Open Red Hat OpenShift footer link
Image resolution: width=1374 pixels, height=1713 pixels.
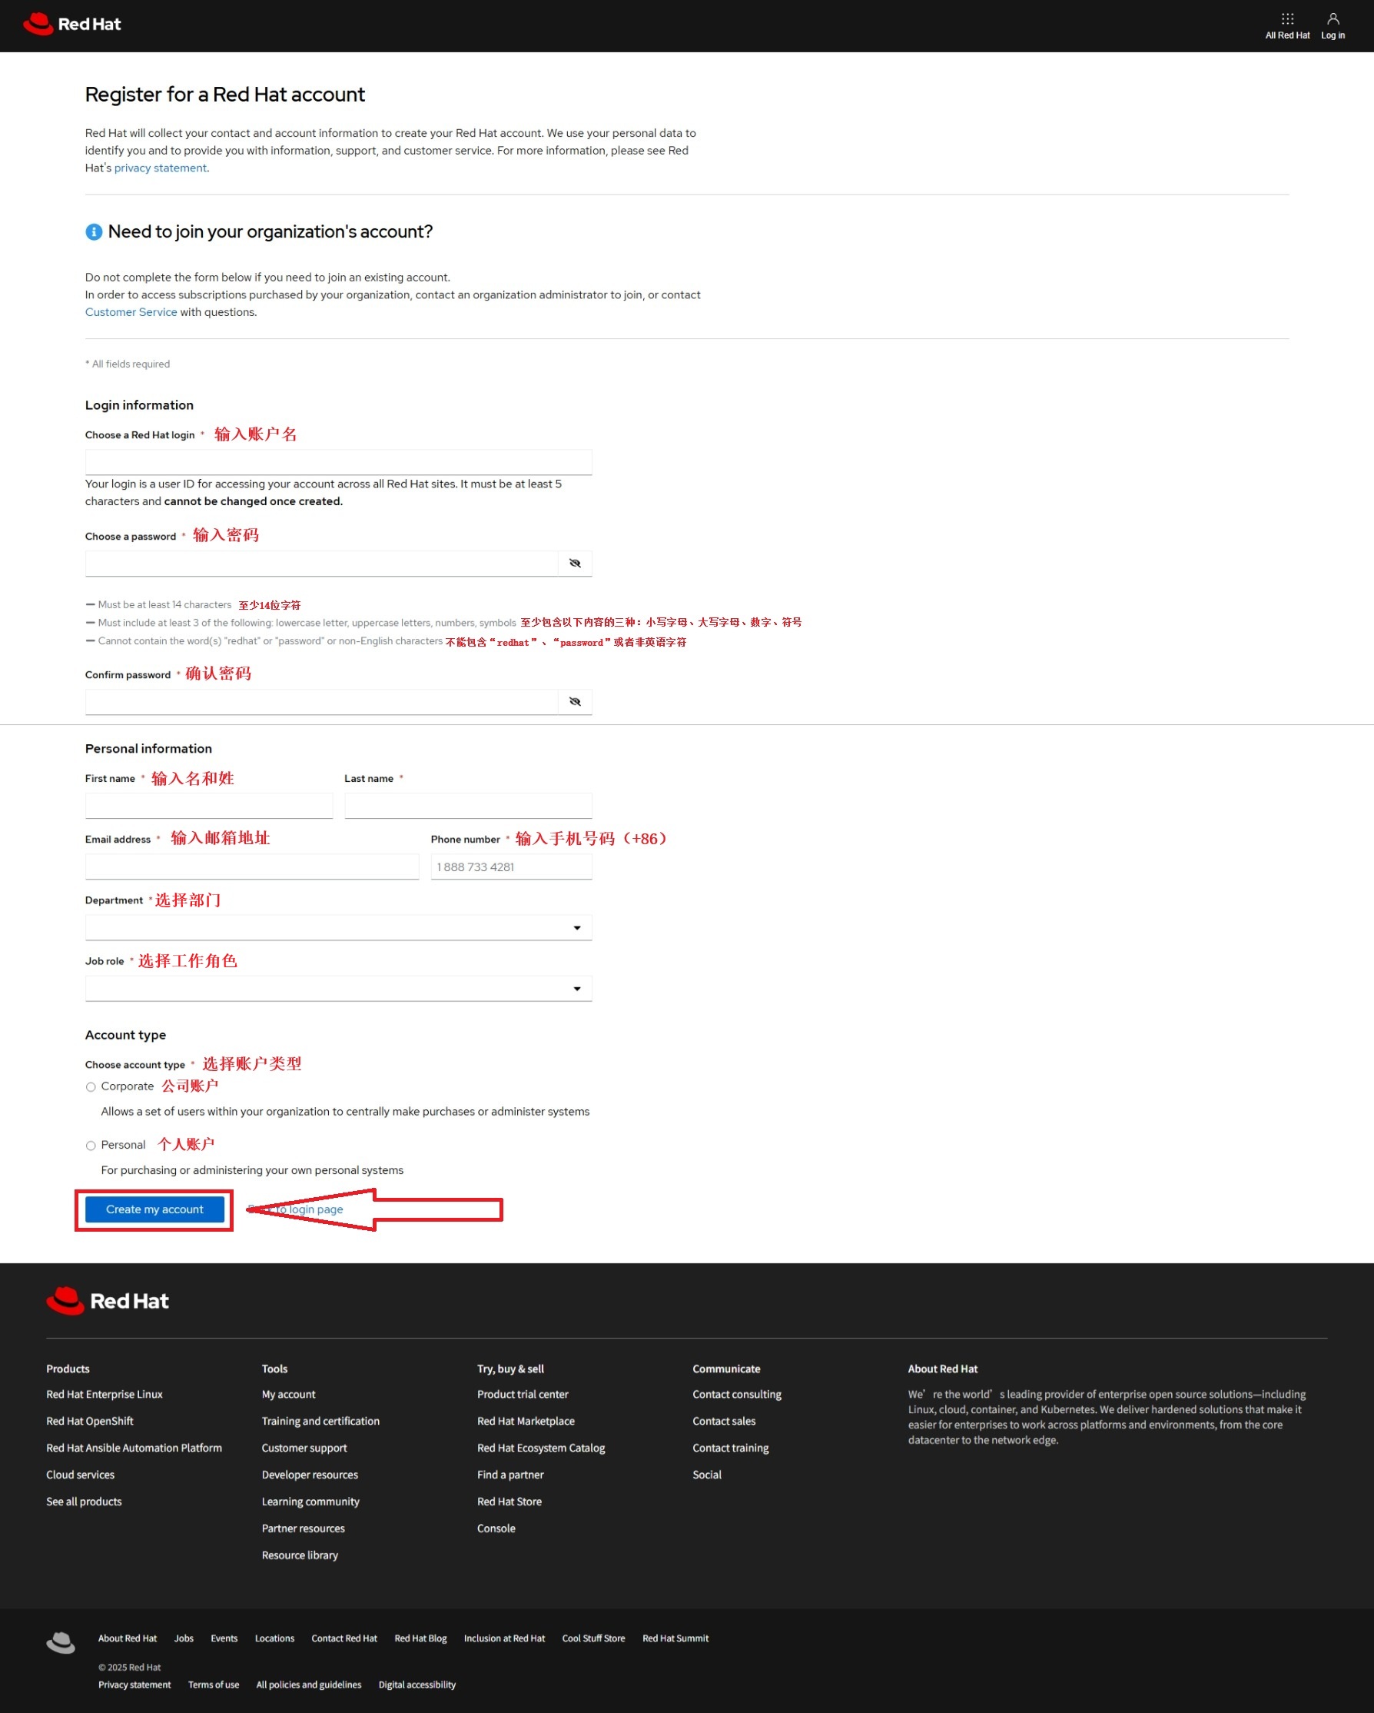[x=90, y=1422]
